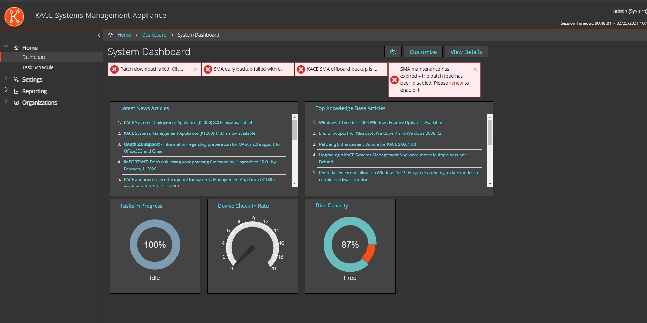
Task: Click the Top Knowledge Base Articles heading
Action: [x=351, y=108]
